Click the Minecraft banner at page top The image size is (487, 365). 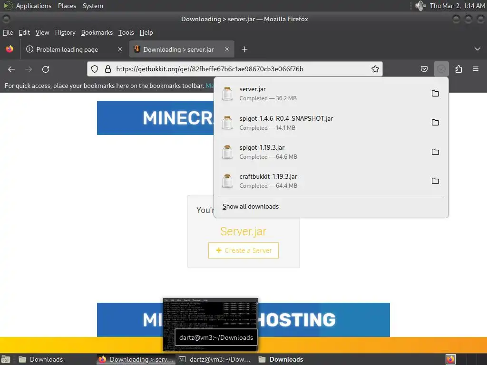coord(156,118)
